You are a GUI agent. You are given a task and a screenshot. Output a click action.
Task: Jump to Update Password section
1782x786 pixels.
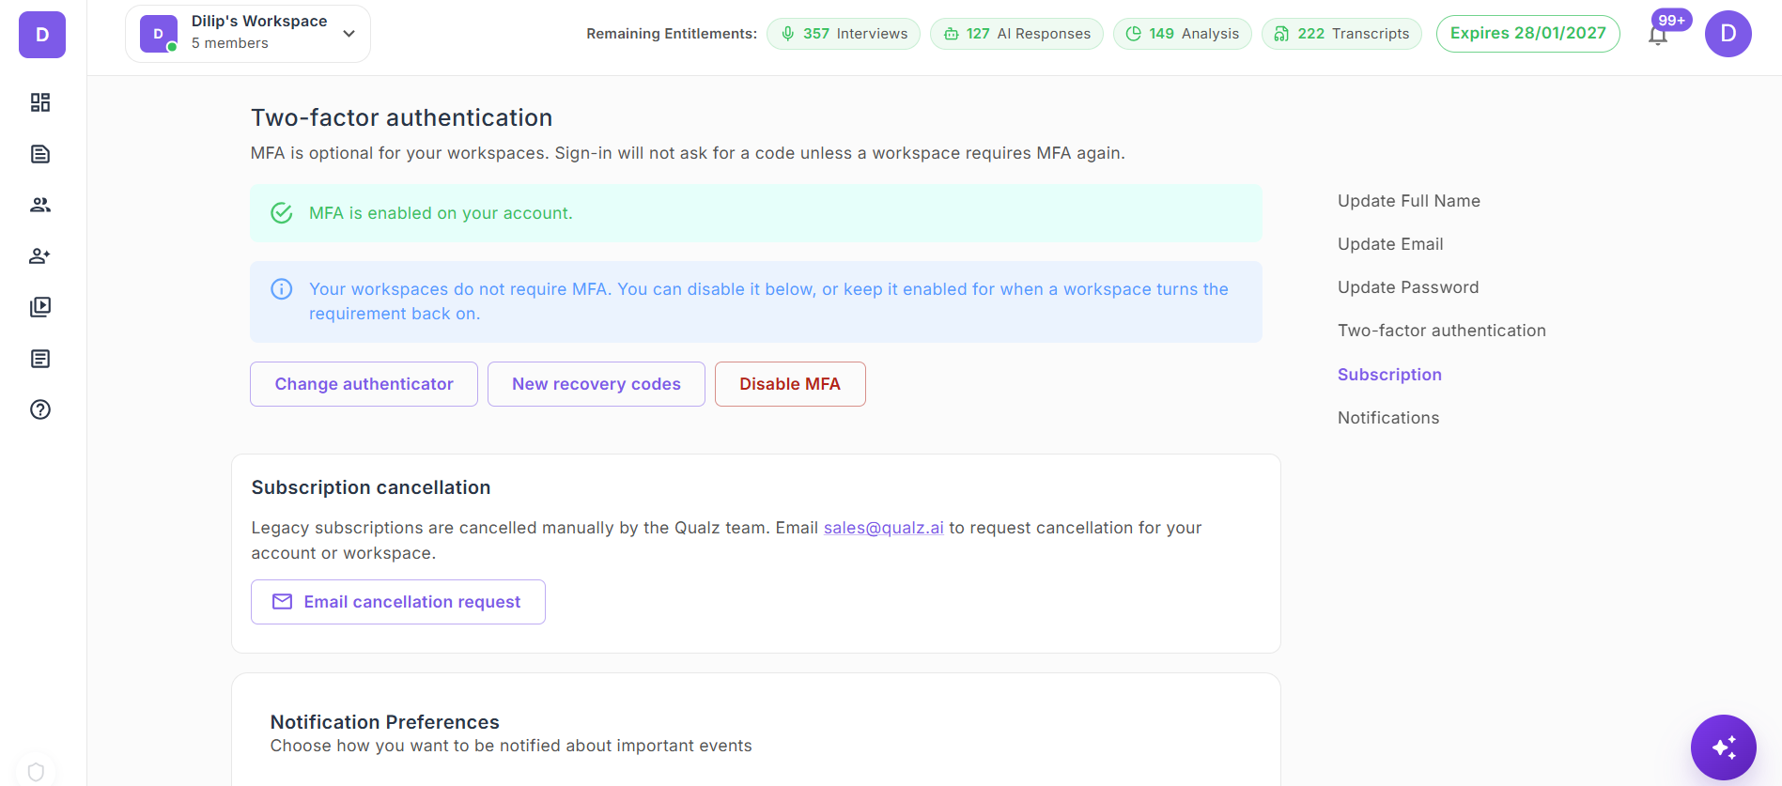click(1408, 287)
